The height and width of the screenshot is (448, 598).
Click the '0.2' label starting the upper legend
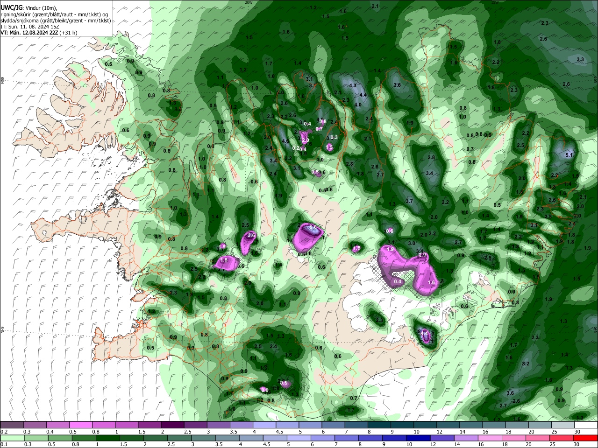coord(4,432)
